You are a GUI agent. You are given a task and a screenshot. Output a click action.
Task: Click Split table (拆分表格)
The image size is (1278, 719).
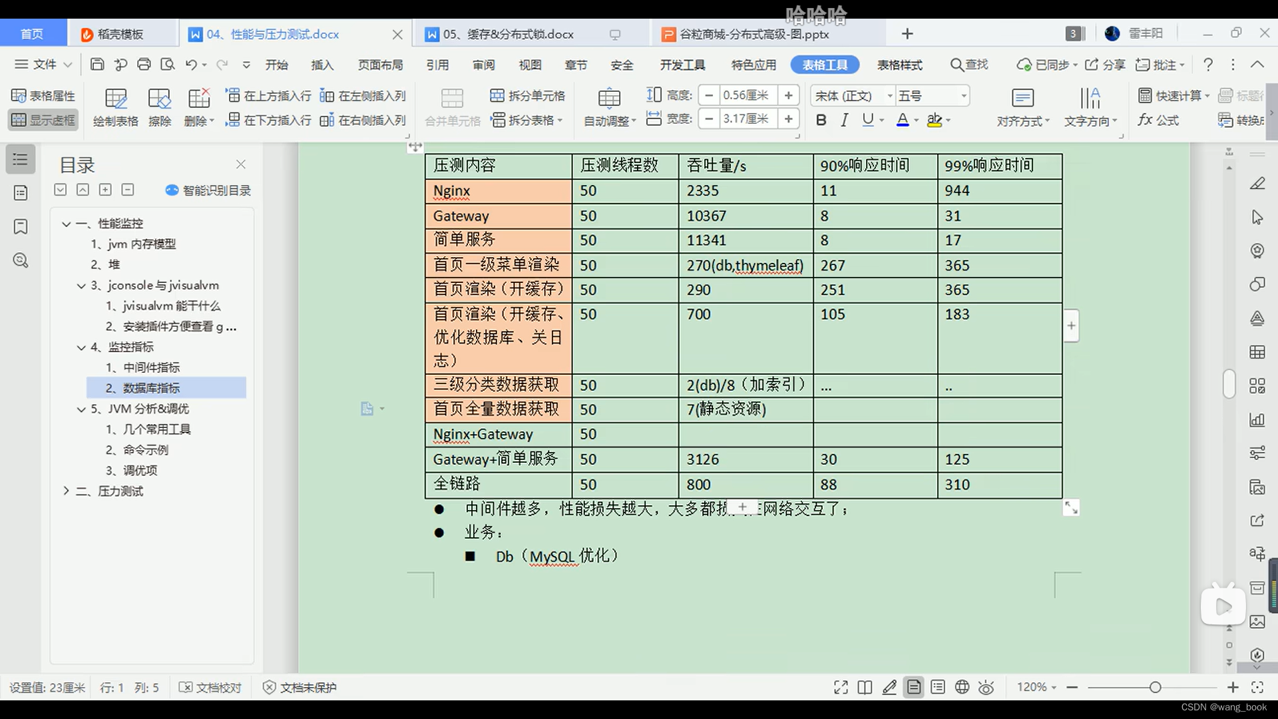coord(527,120)
